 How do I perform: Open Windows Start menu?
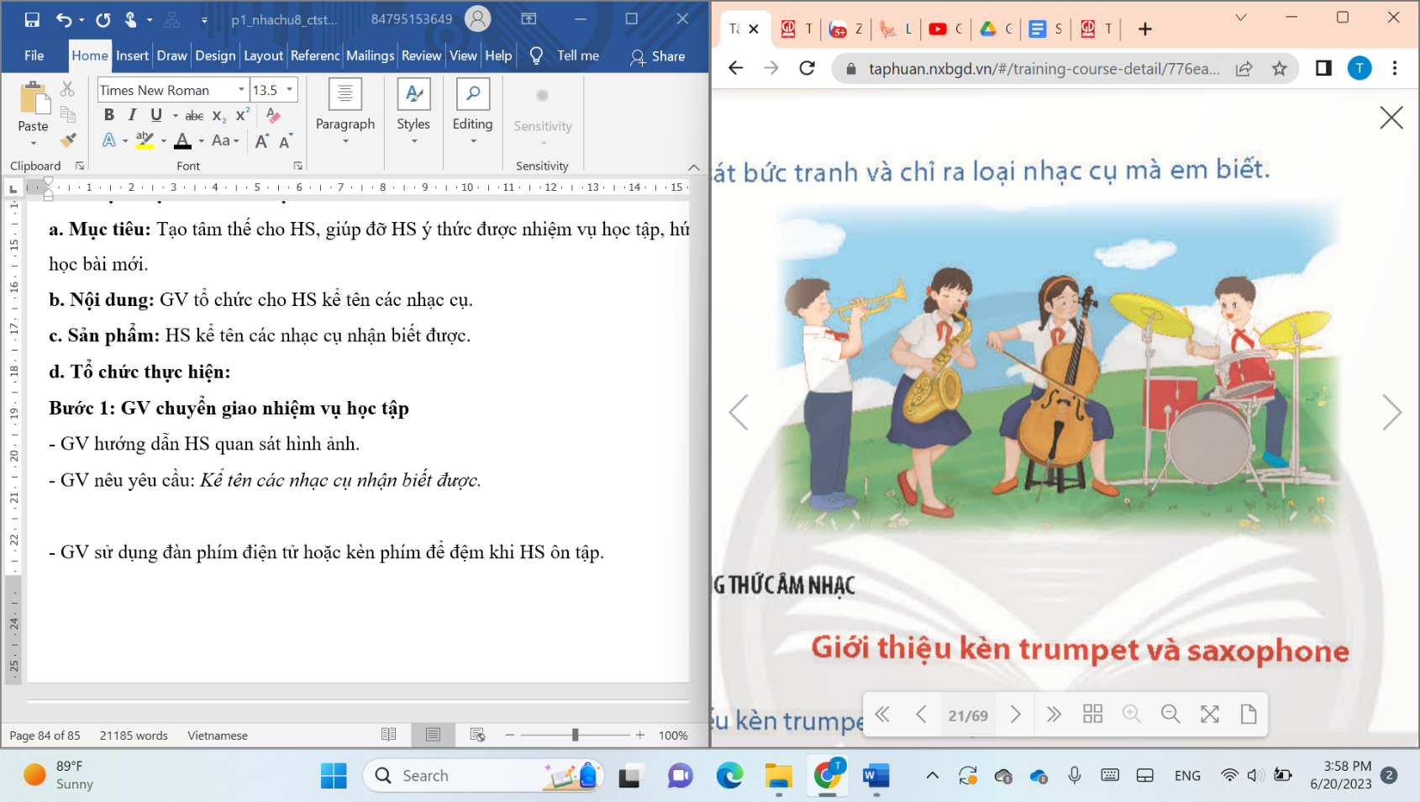pyautogui.click(x=334, y=776)
